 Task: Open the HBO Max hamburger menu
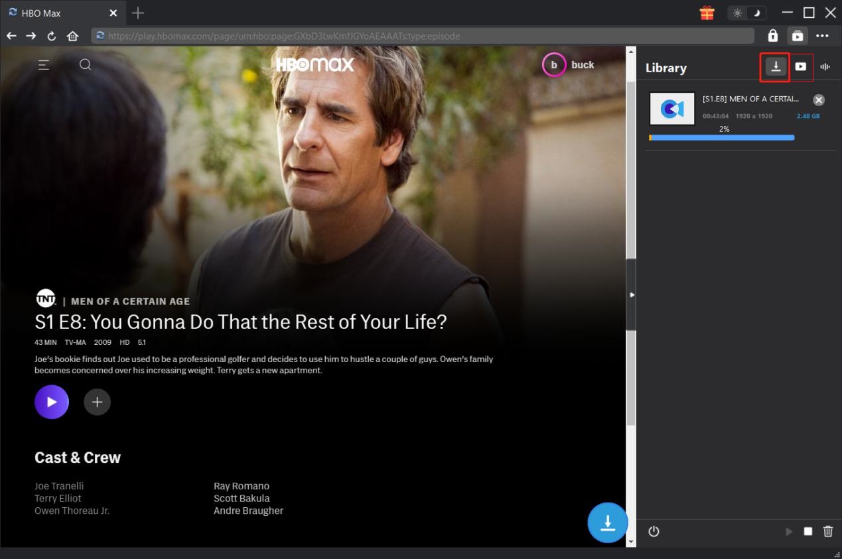44,65
